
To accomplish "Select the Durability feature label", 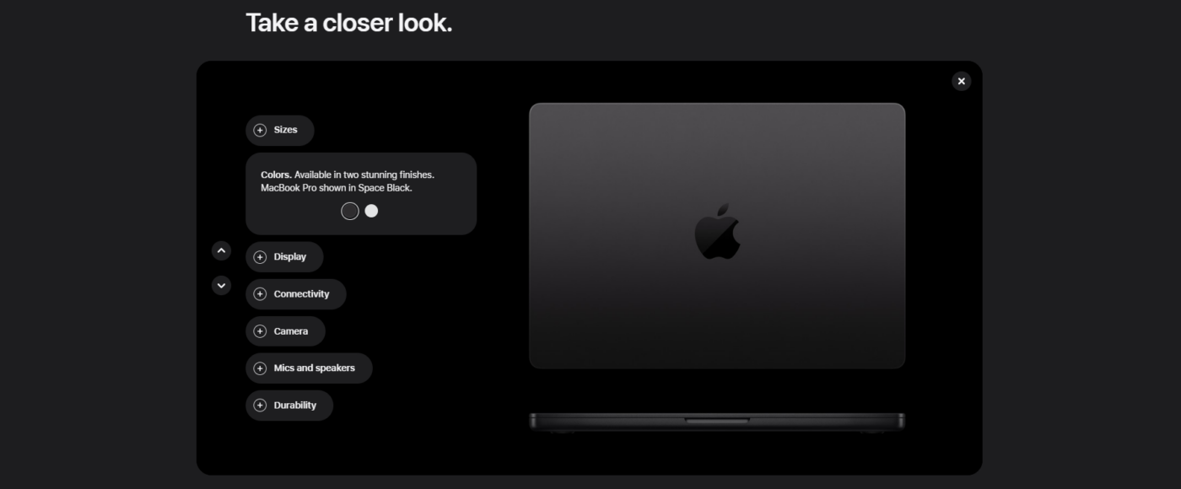I will pos(295,406).
